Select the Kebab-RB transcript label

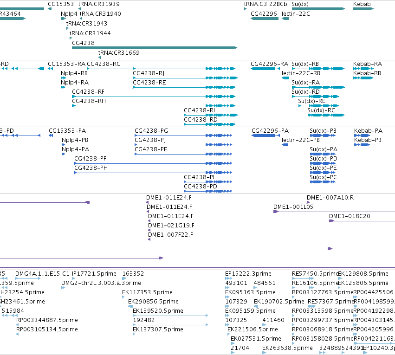(x=367, y=73)
